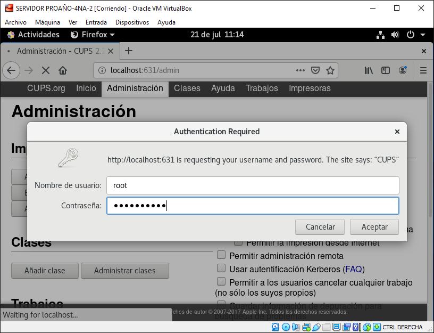Open VirtualBox optical disc status icon
The height and width of the screenshot is (333, 434).
(x=286, y=327)
